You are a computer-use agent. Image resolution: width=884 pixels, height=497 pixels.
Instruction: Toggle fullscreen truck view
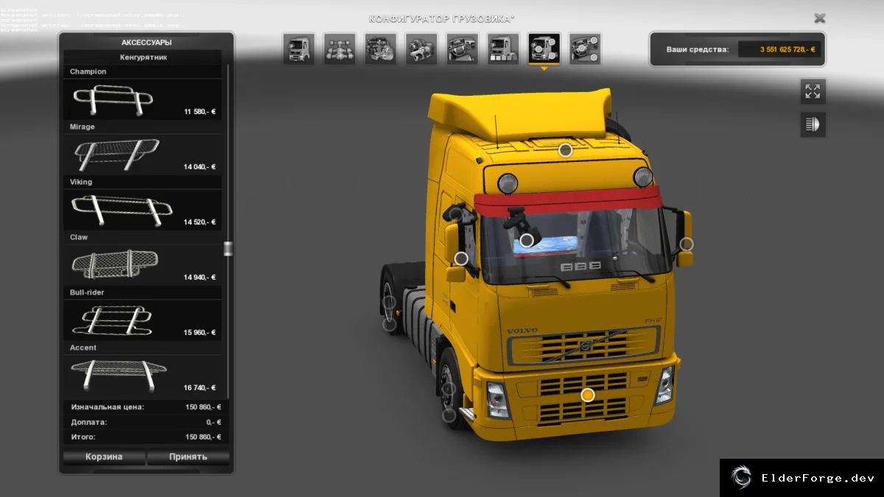(x=813, y=91)
